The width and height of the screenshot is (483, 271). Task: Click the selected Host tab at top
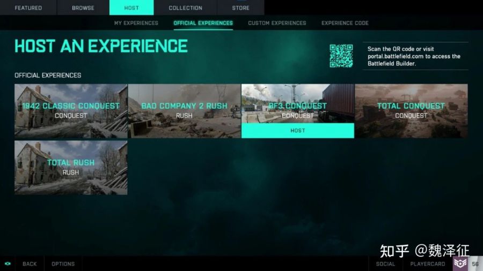coord(131,8)
